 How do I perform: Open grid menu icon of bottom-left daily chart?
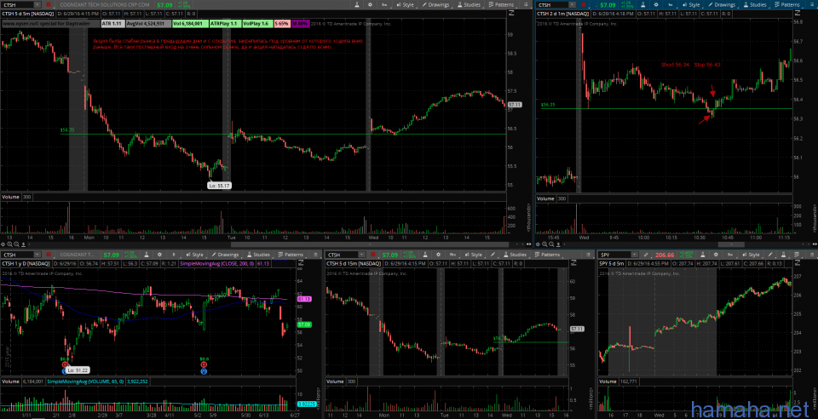coord(315,255)
